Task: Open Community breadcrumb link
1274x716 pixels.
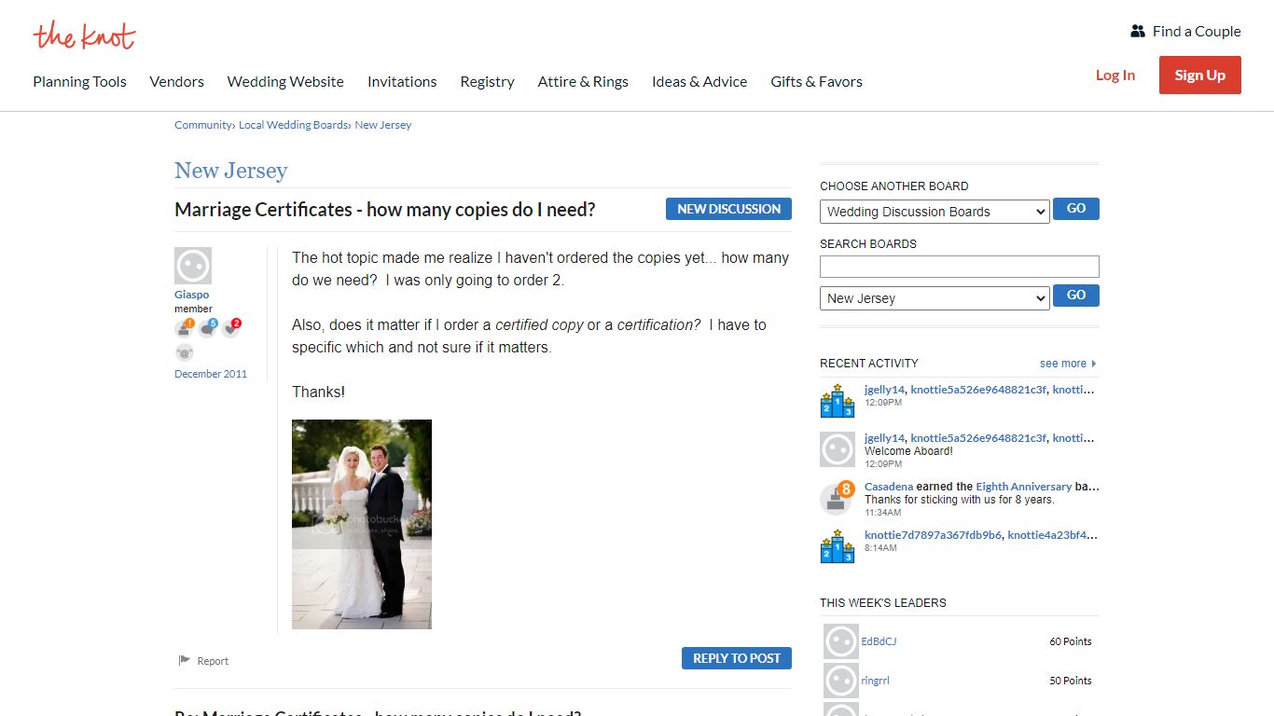Action: [x=202, y=125]
